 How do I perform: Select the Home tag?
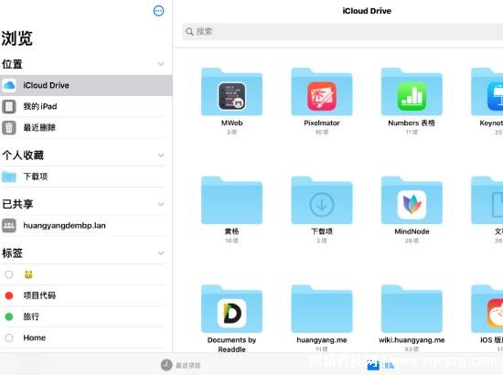pyautogui.click(x=86, y=337)
